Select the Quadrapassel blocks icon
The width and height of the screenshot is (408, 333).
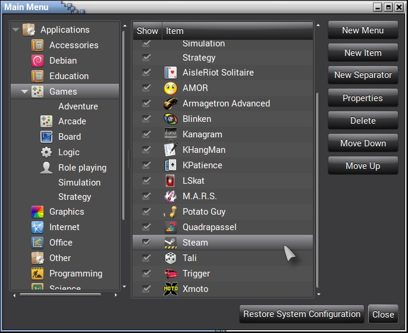[171, 227]
